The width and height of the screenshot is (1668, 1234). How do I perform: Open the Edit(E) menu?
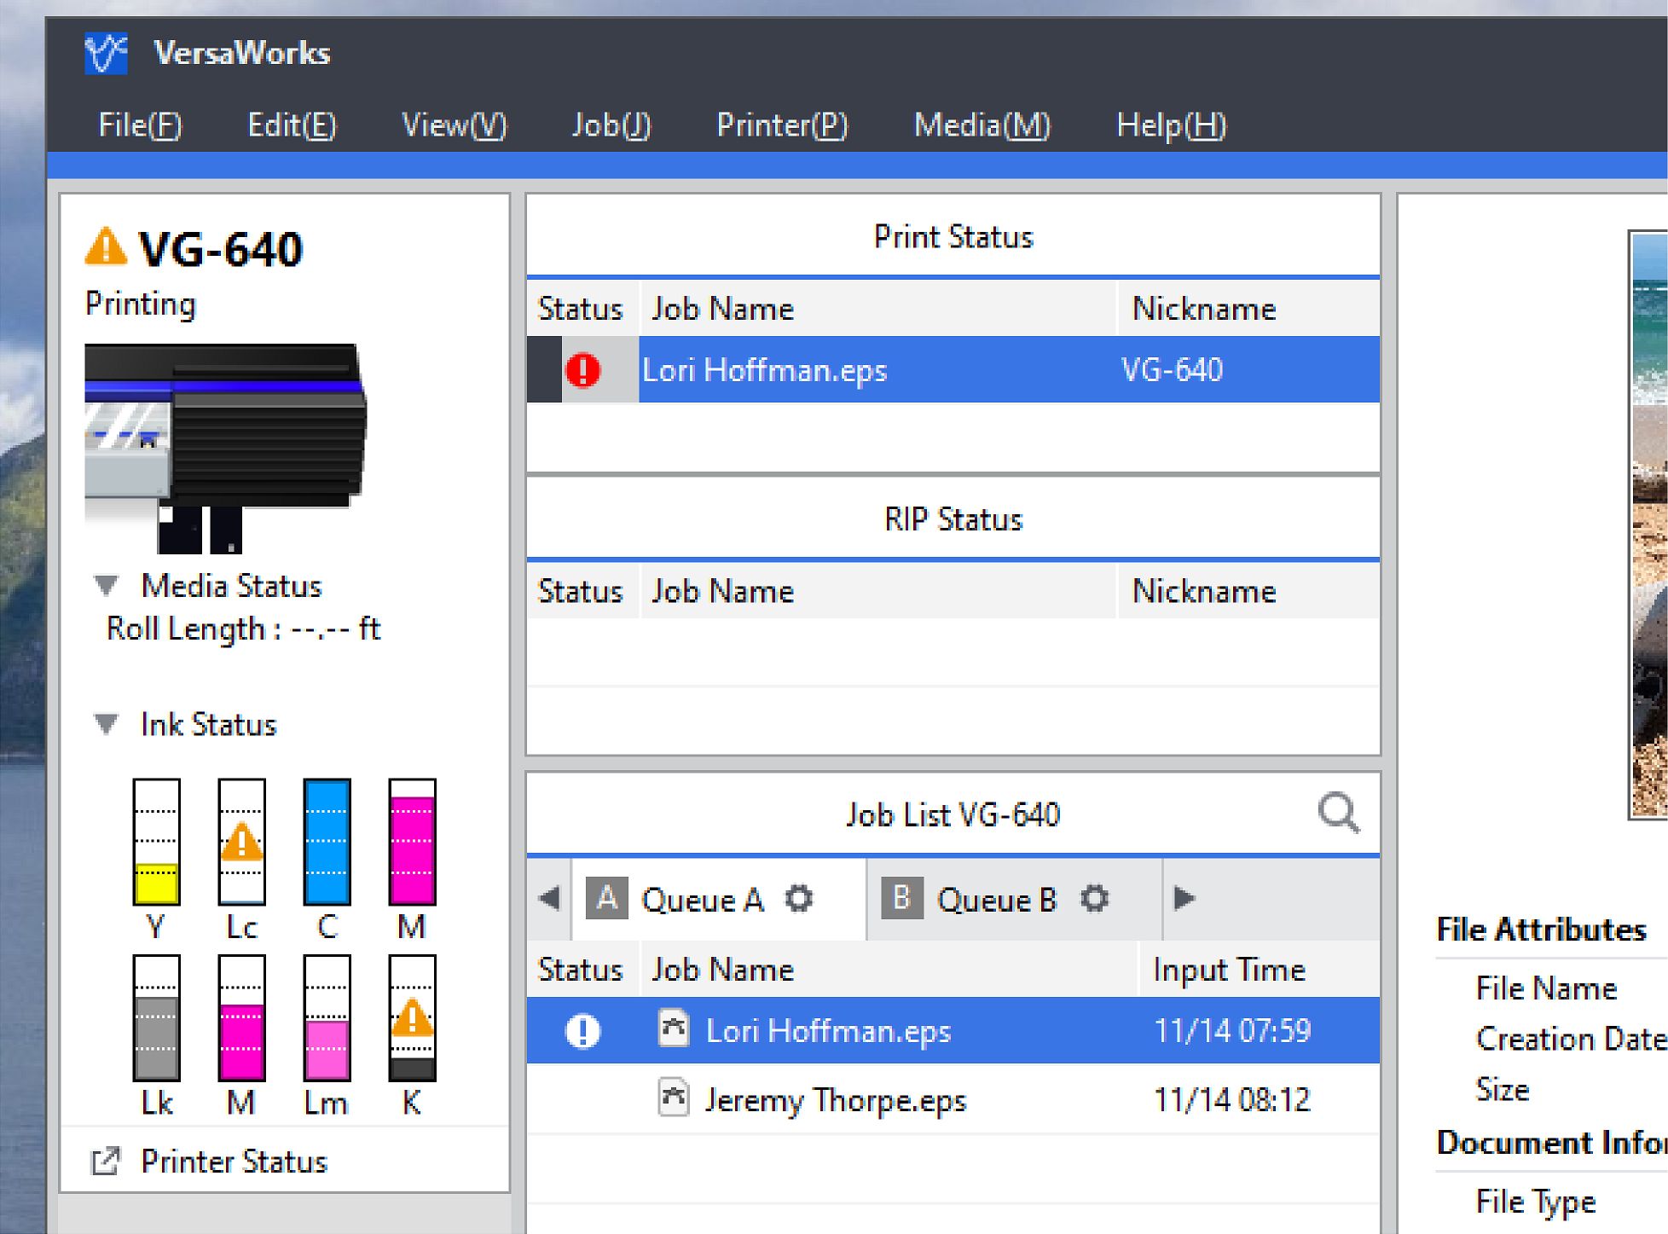coord(292,125)
